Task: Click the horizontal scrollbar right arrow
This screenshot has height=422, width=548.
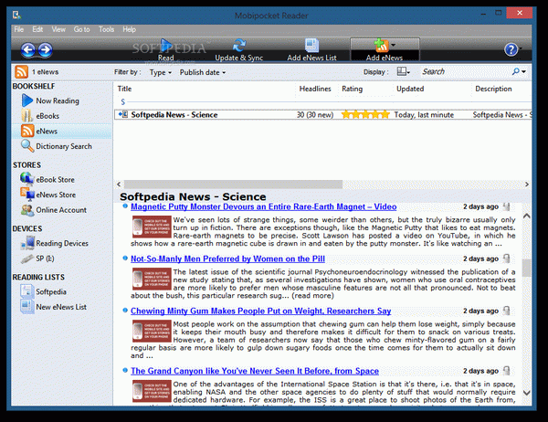Action: click(x=527, y=185)
